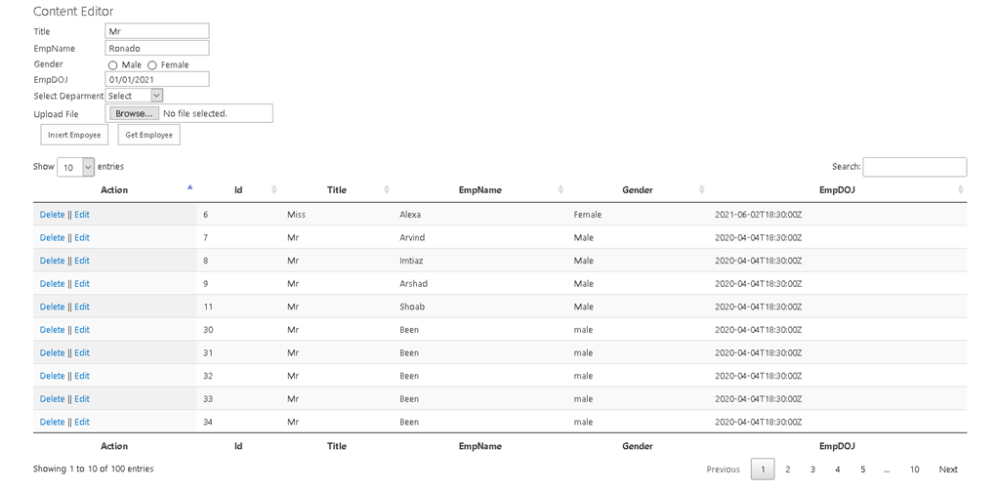Click the Insert Empoyee button

click(74, 135)
